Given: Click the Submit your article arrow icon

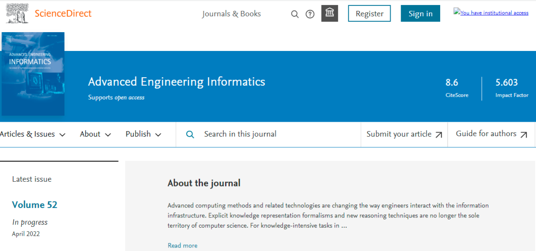Looking at the screenshot, I should [439, 135].
